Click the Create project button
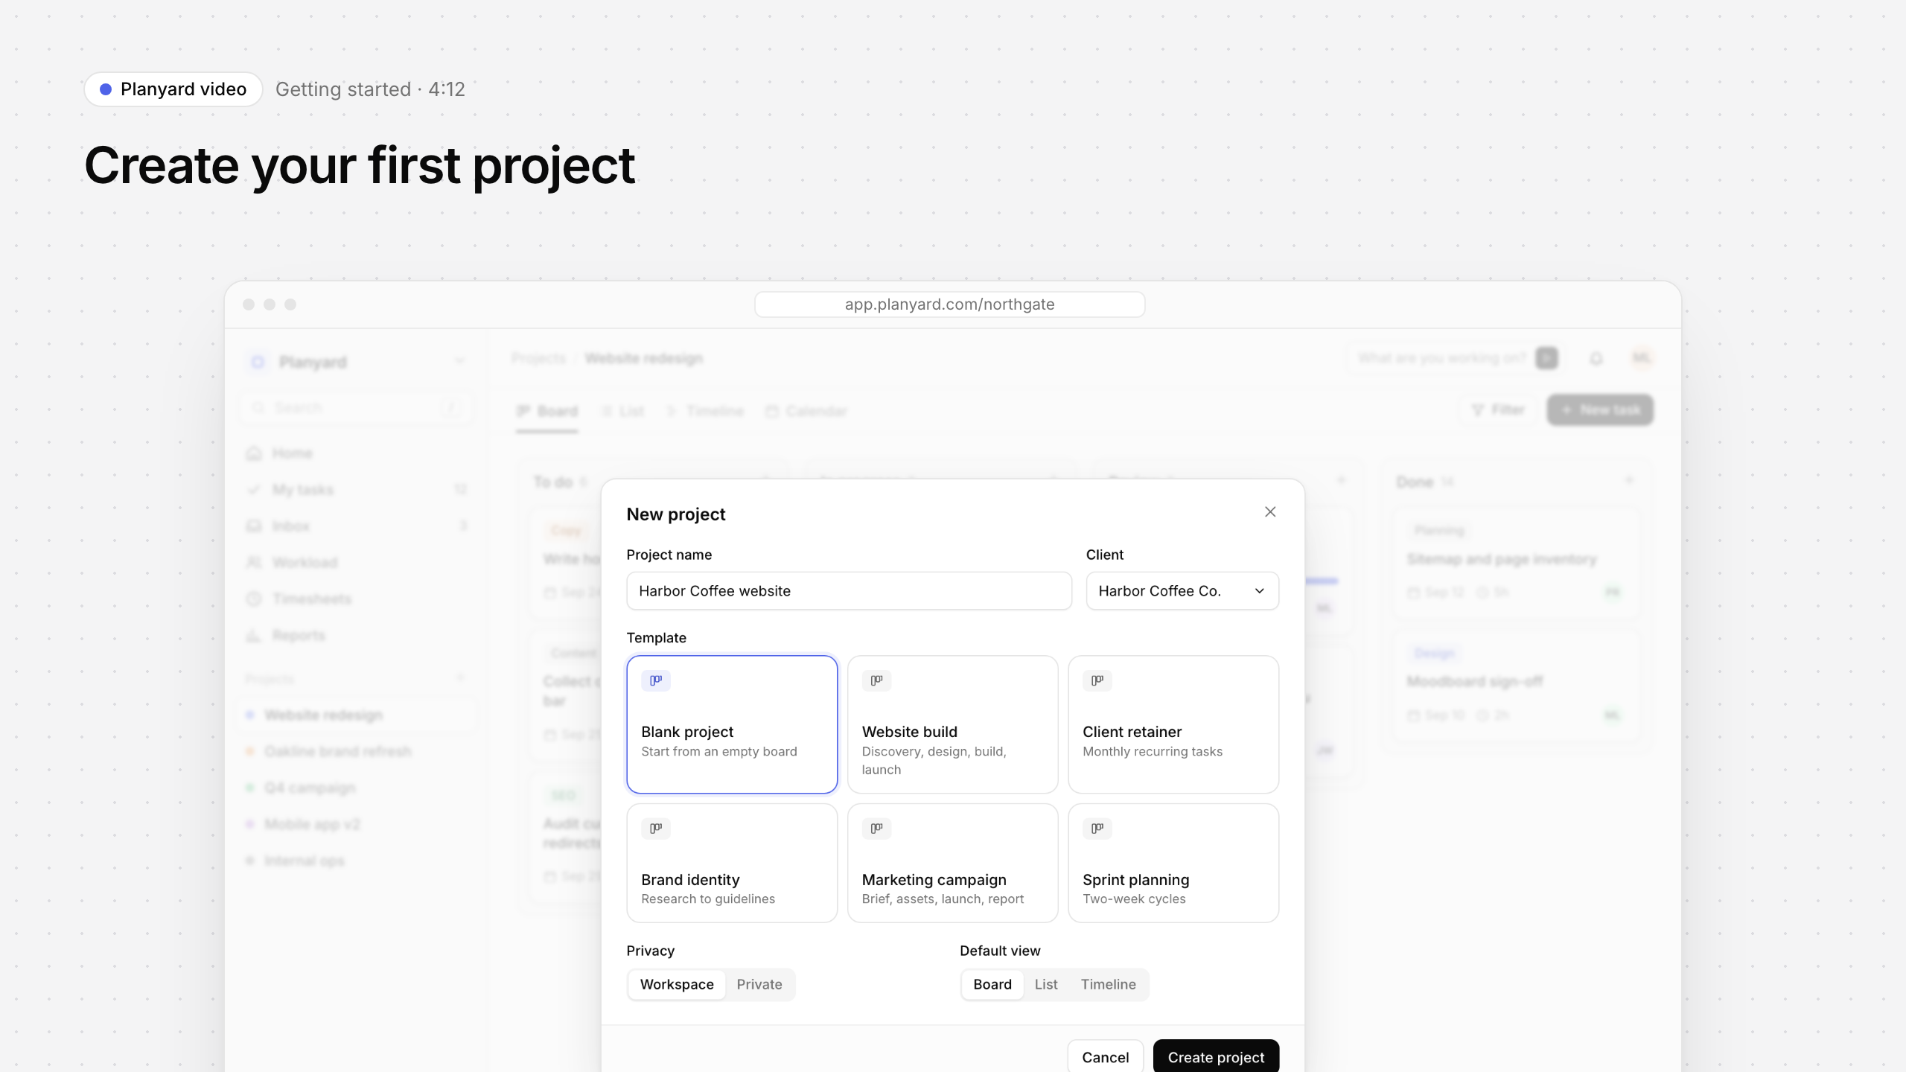 click(1216, 1056)
